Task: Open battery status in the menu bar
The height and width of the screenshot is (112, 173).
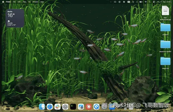Action: 141,2
